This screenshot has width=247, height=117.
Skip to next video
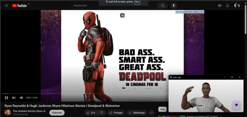[14, 98]
